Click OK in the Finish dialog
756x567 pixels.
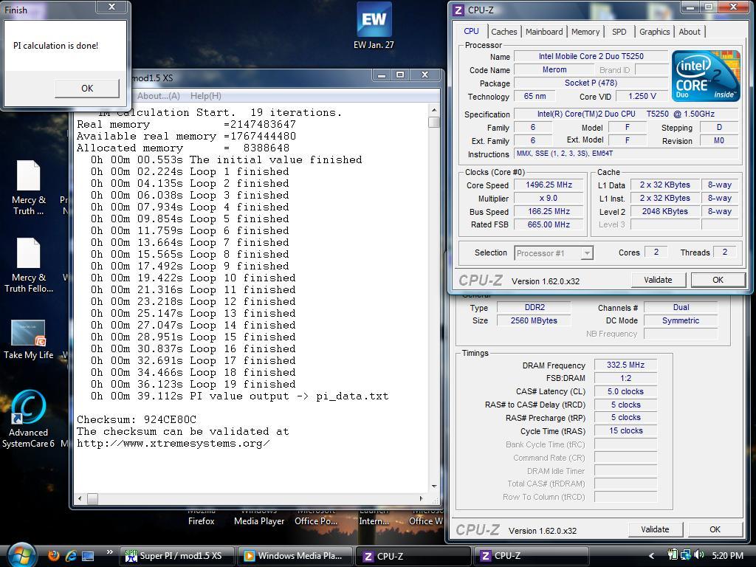tap(87, 89)
